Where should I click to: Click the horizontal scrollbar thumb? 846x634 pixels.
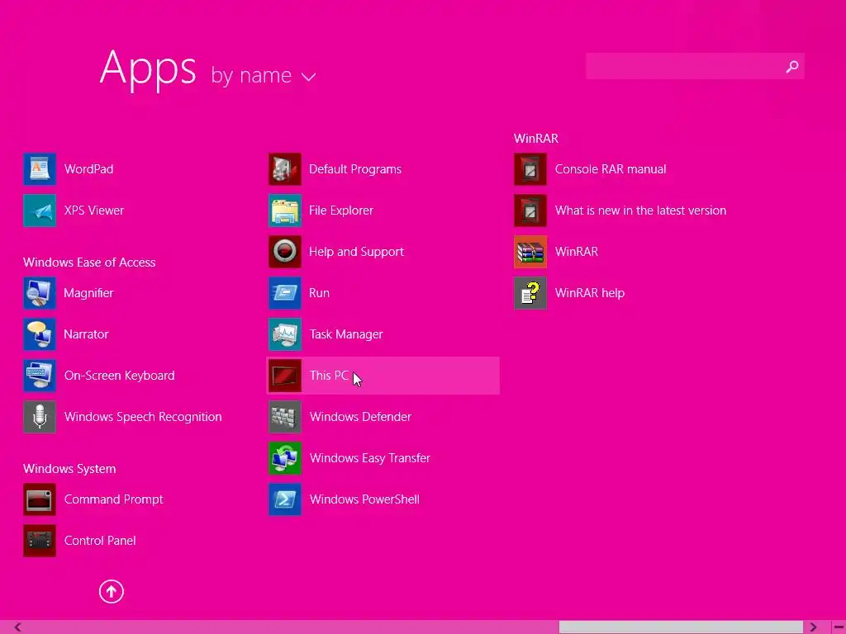click(681, 627)
